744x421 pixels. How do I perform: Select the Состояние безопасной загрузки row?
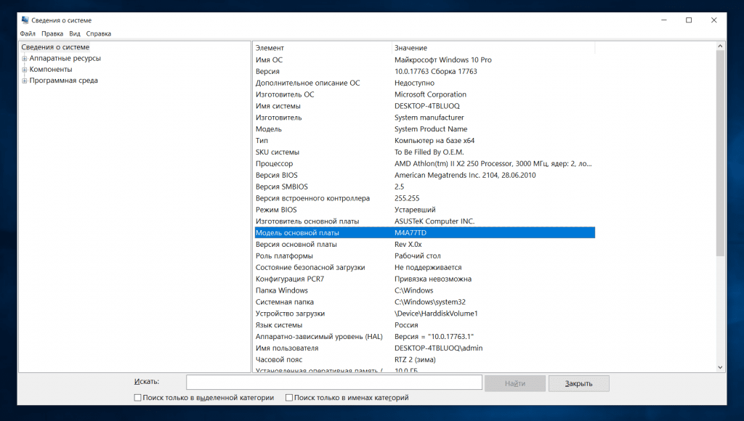pyautogui.click(x=424, y=267)
